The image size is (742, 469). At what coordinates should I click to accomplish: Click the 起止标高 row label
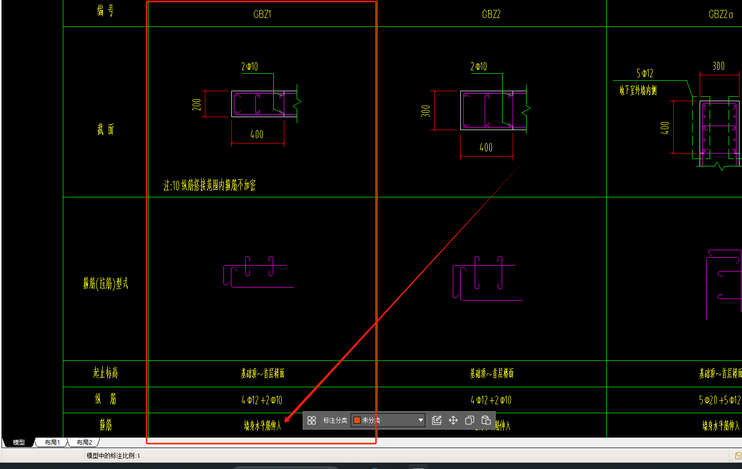[x=105, y=373]
